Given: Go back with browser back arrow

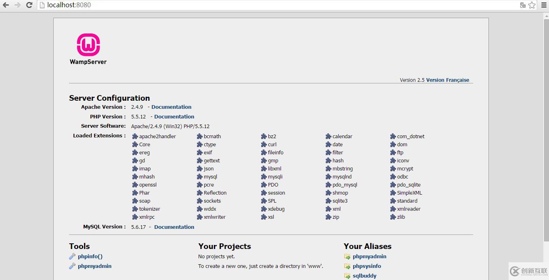Looking at the screenshot, I should coord(6,5).
